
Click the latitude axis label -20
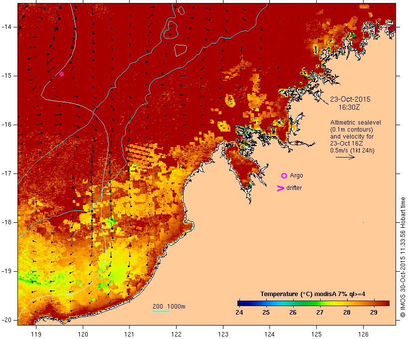6,320
